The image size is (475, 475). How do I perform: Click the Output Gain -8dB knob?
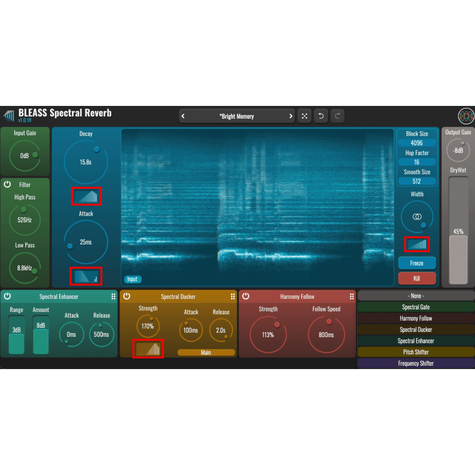pos(458,150)
